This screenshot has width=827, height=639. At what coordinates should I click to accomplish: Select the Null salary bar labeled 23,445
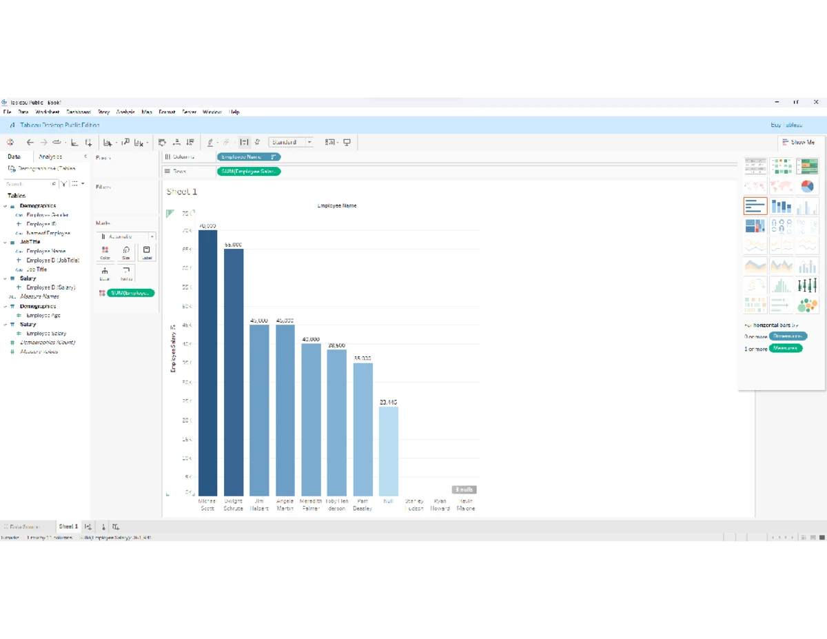389,451
